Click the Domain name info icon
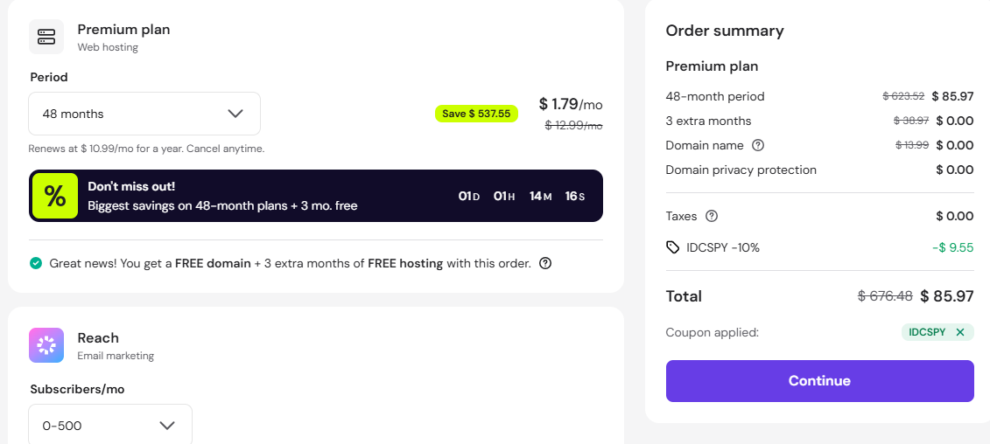The height and width of the screenshot is (444, 990). click(x=758, y=145)
